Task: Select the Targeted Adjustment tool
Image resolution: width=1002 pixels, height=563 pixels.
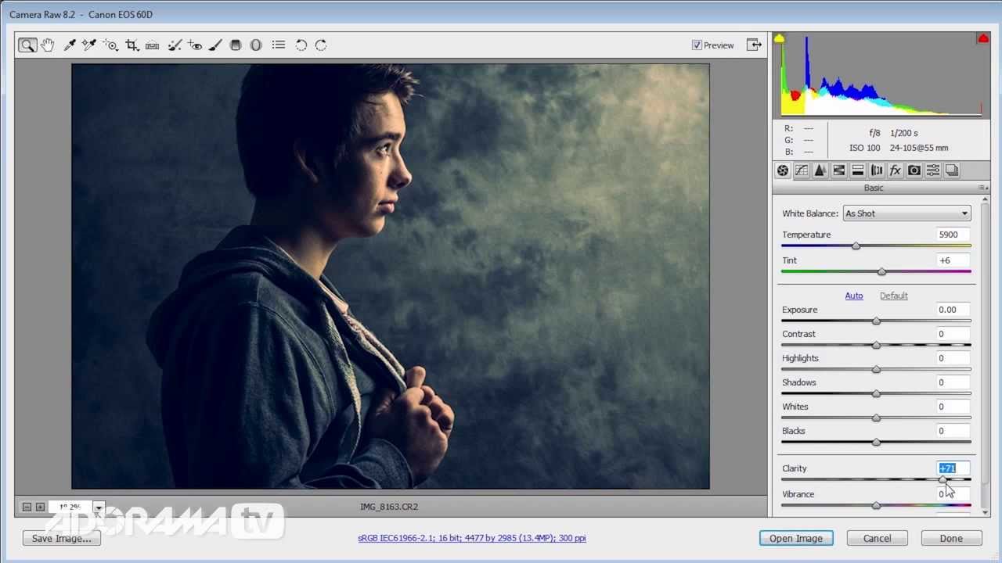Action: [110, 45]
